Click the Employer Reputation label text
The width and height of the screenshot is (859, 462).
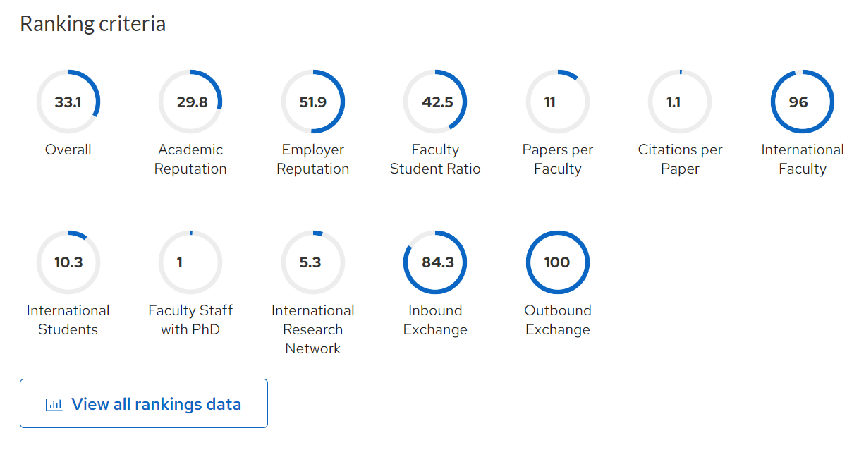313,159
